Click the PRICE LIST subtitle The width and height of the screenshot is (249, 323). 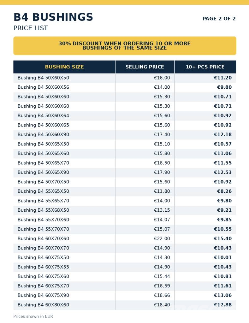pyautogui.click(x=31, y=28)
